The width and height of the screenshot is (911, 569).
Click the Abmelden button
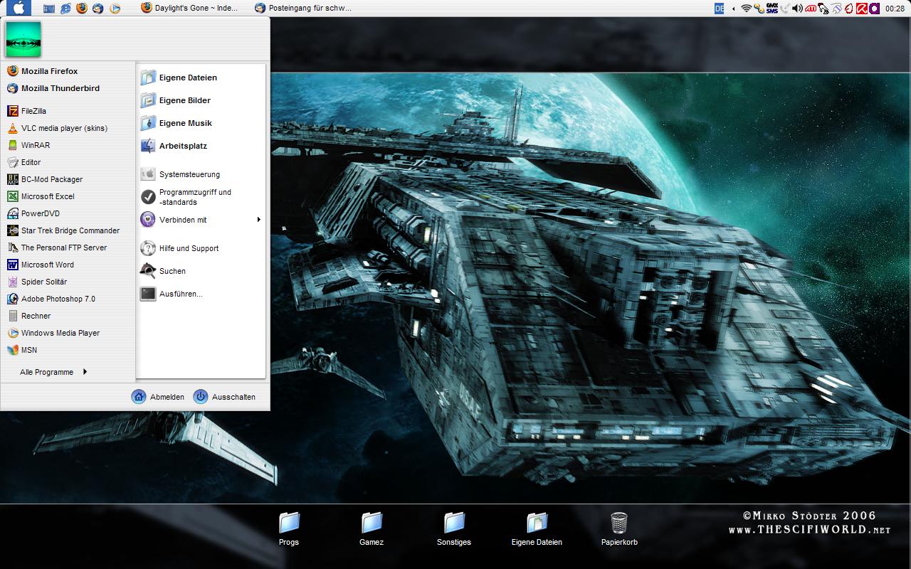[158, 397]
